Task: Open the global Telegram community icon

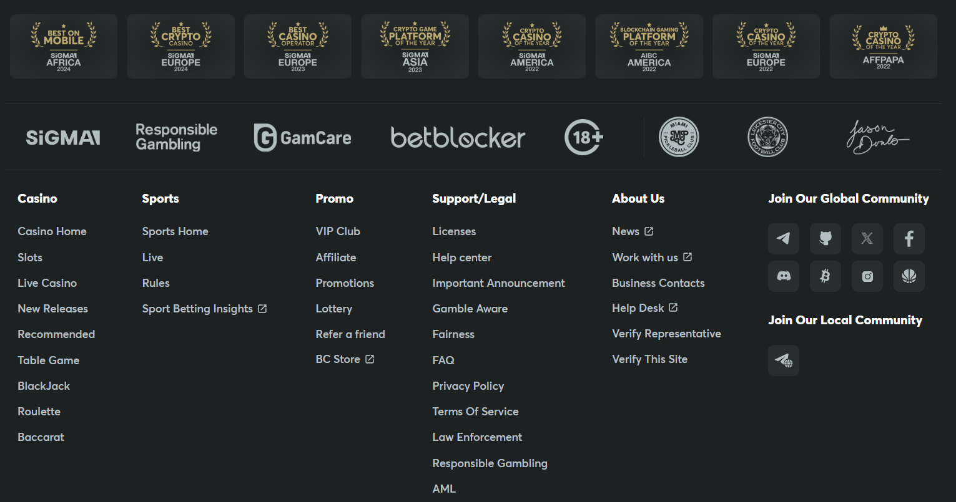Action: (783, 239)
